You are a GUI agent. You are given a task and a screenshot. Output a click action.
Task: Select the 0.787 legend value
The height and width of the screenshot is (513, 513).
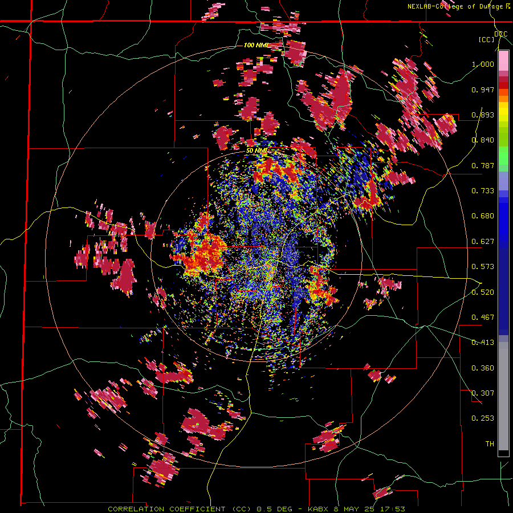click(x=483, y=165)
